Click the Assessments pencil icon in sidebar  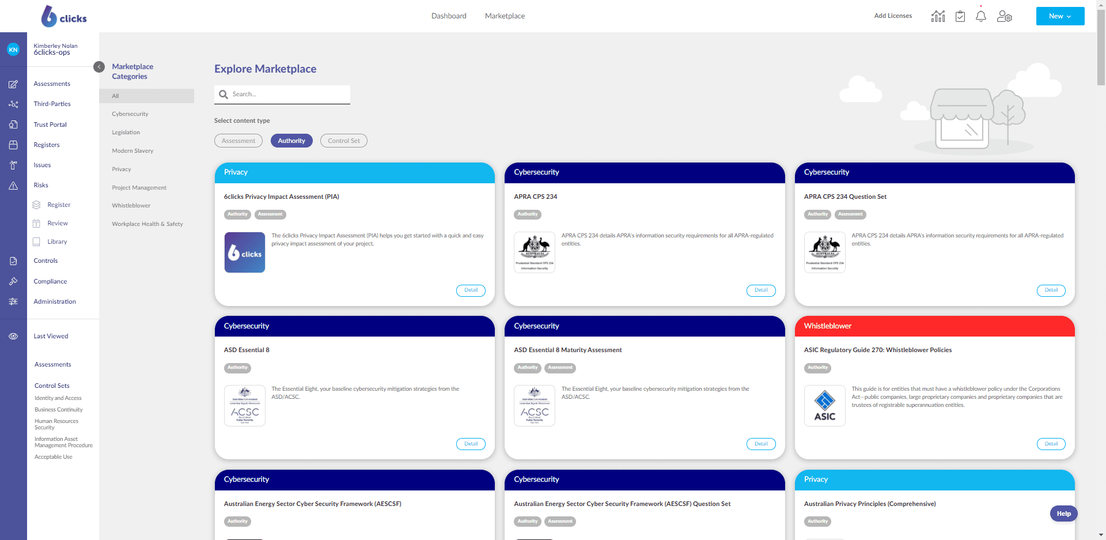13,84
